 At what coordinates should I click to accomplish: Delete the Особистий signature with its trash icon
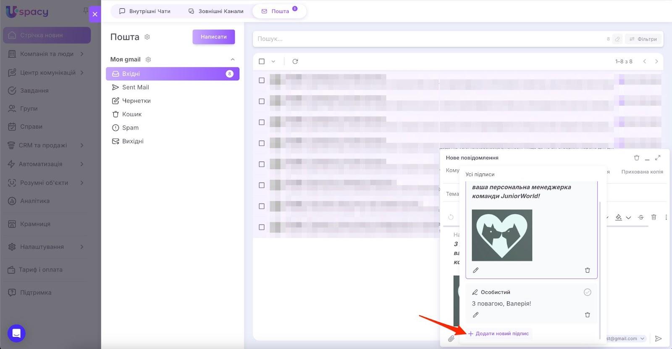[x=588, y=315]
